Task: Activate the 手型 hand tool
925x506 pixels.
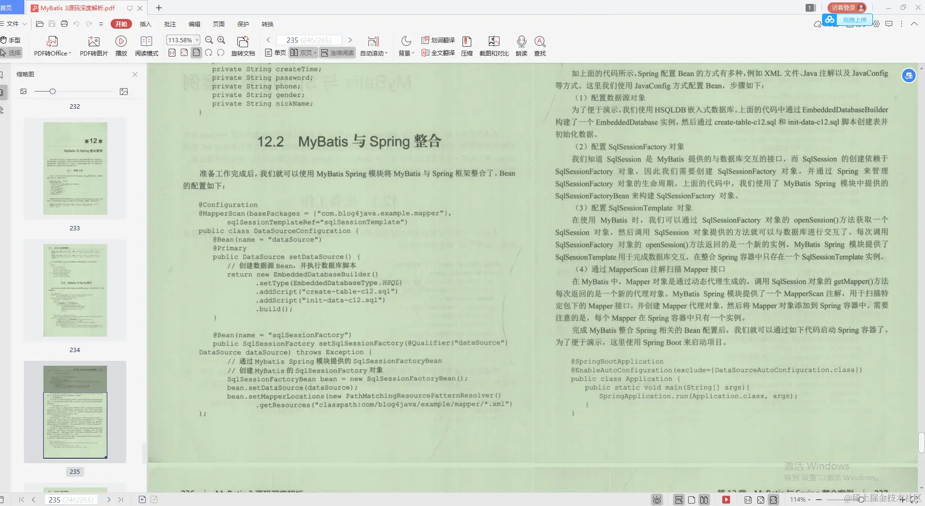Action: click(x=11, y=40)
